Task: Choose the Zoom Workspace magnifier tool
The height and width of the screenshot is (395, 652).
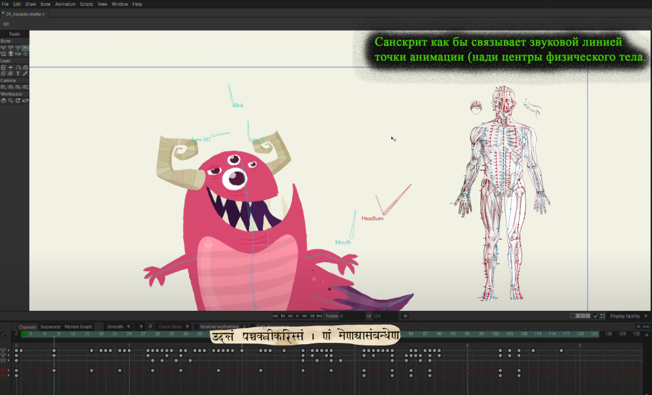Action: (10, 100)
